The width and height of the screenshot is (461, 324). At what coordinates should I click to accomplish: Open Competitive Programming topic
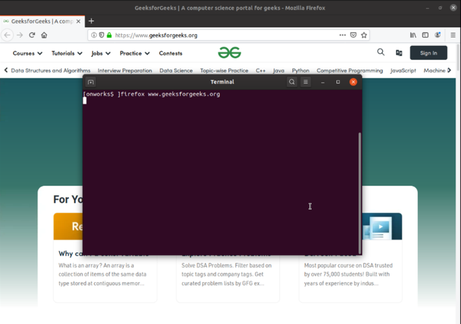tap(349, 71)
